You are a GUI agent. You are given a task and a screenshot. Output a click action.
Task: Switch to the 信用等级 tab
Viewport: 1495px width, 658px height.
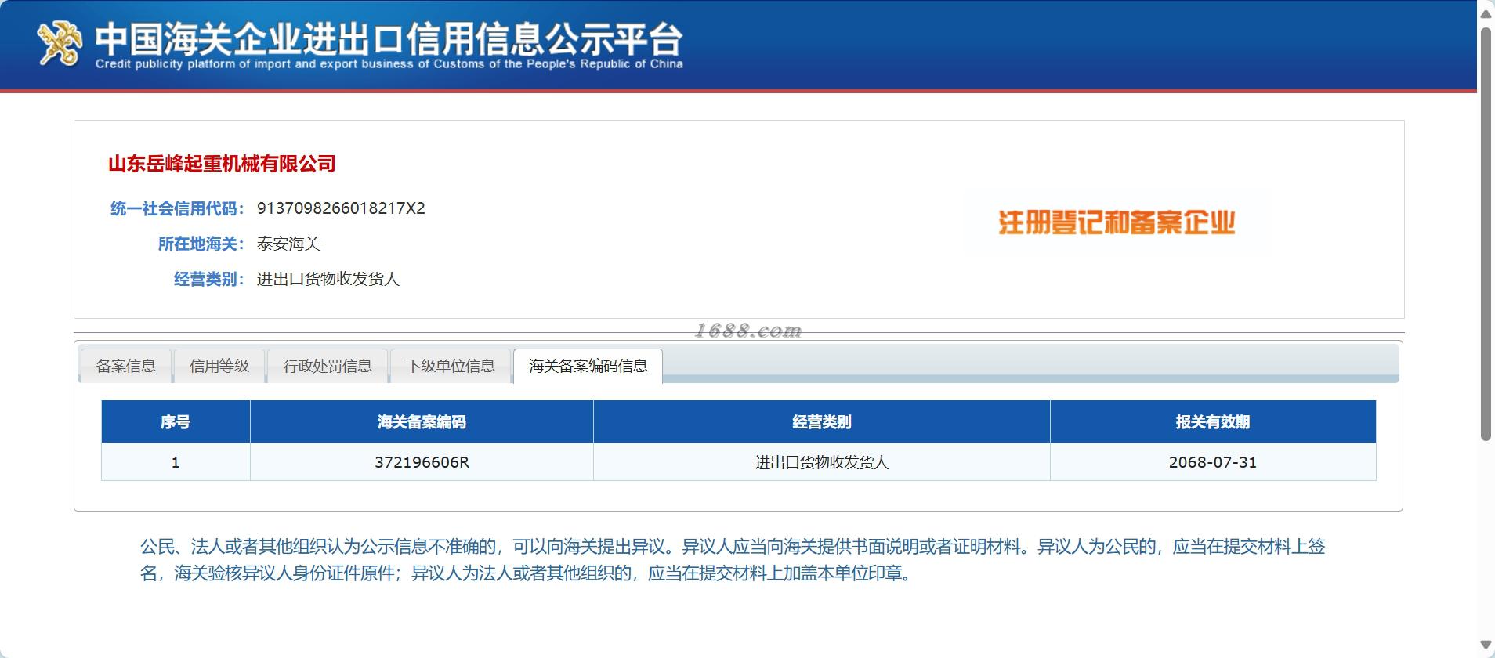pos(219,366)
